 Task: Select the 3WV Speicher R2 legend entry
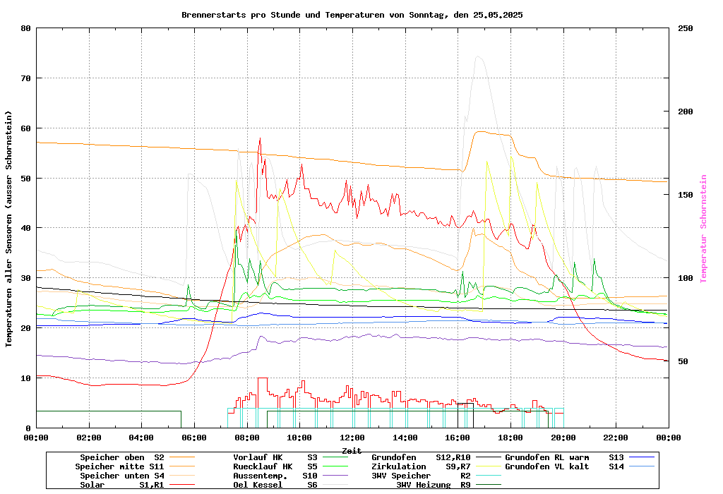point(421,476)
